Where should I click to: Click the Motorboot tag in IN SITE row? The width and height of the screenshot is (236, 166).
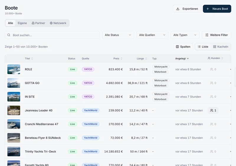point(160,99)
